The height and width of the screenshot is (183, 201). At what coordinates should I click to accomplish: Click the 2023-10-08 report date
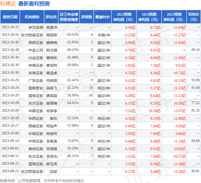[x=10, y=133]
